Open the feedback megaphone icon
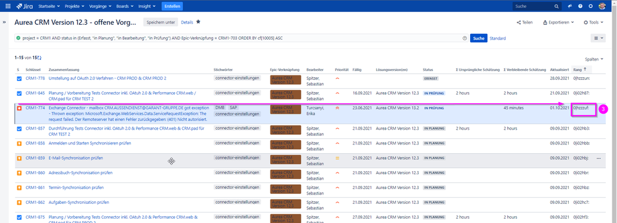617x223 pixels. [569, 6]
